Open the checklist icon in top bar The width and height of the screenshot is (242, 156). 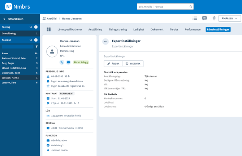195,18
